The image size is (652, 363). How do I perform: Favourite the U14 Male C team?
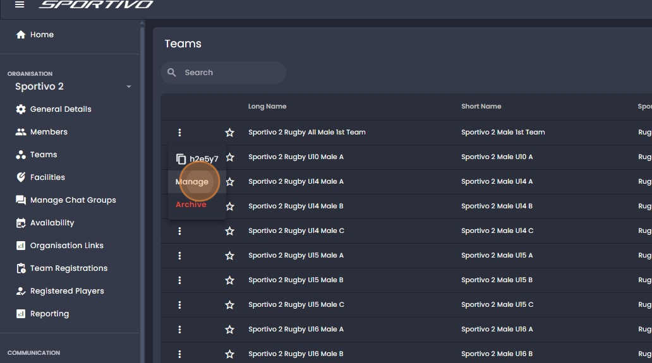(229, 231)
